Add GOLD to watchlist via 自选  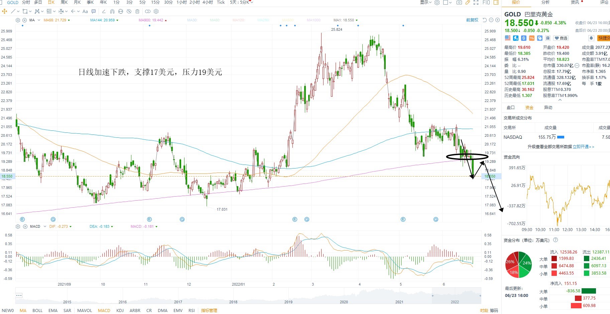click(x=561, y=38)
